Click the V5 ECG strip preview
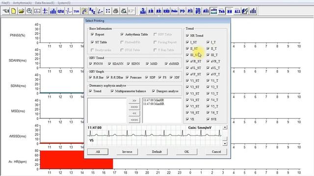The width and height of the screenshot is (314, 176). coord(155,135)
